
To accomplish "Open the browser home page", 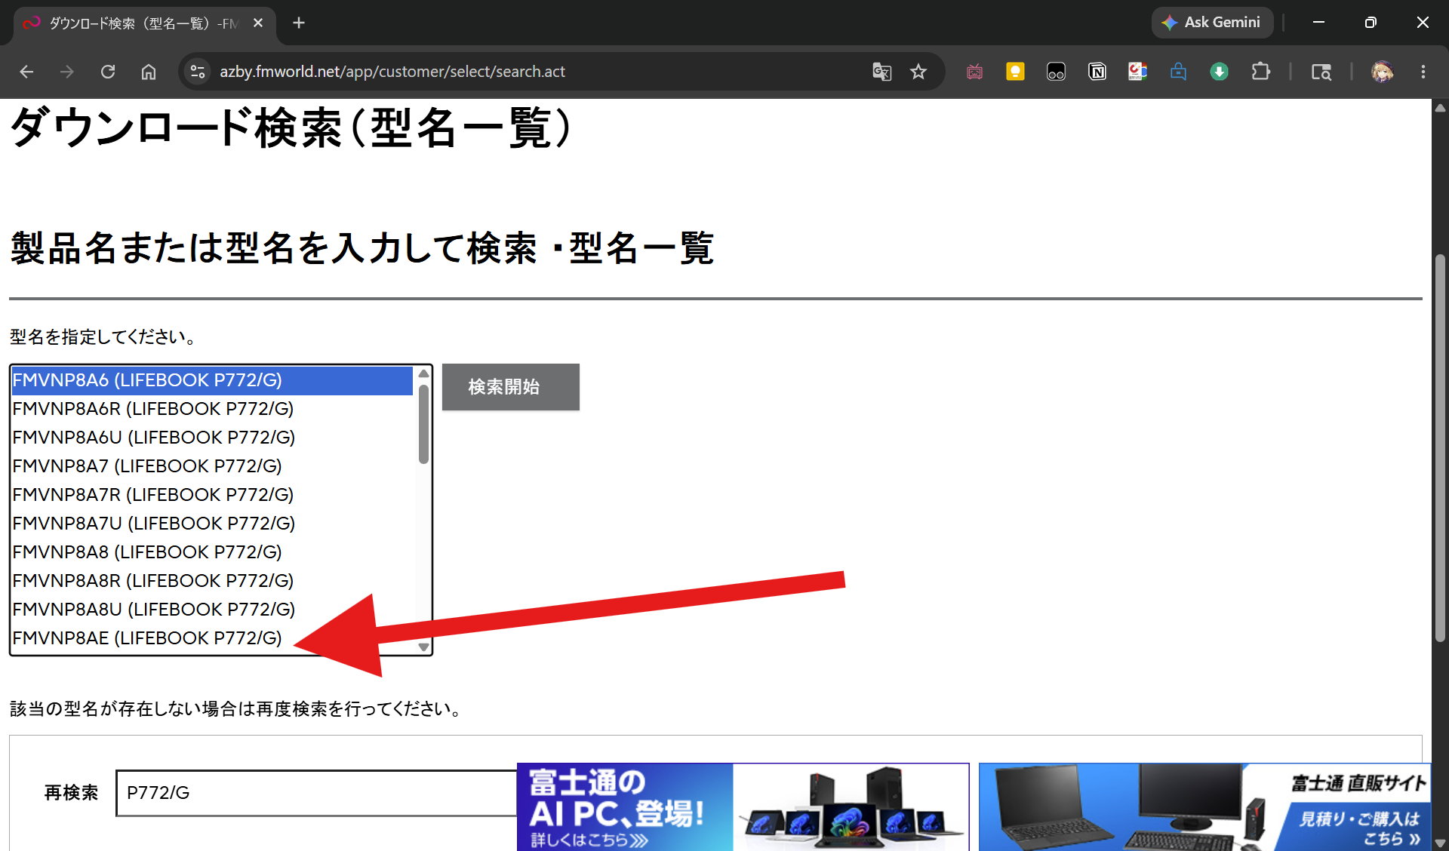I will (149, 72).
